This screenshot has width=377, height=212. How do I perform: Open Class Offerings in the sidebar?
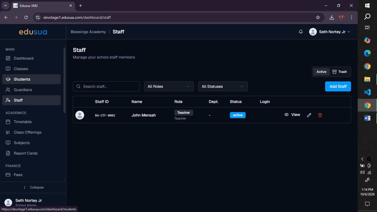pyautogui.click(x=31, y=132)
